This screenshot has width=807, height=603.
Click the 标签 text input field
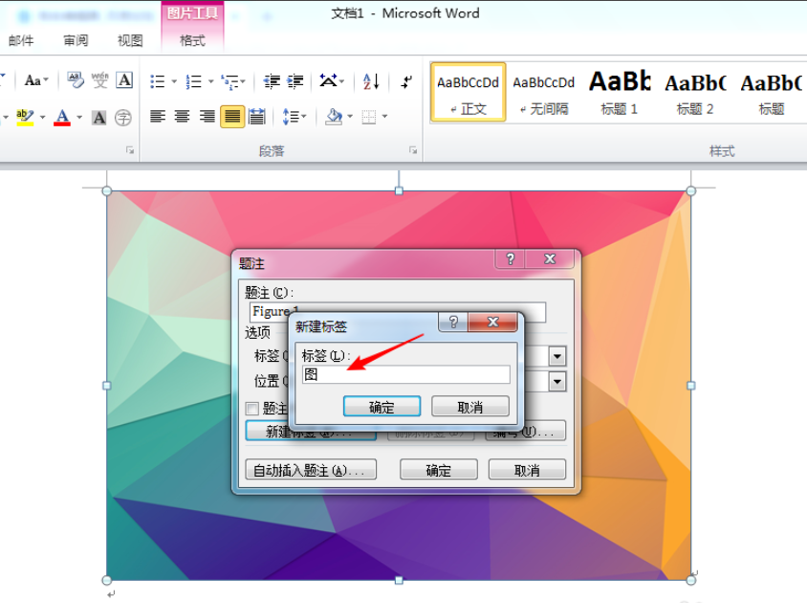[406, 374]
